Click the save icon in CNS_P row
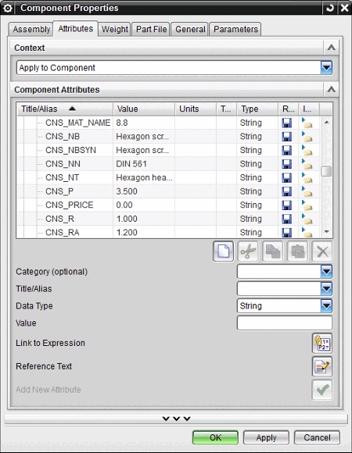 coord(286,191)
